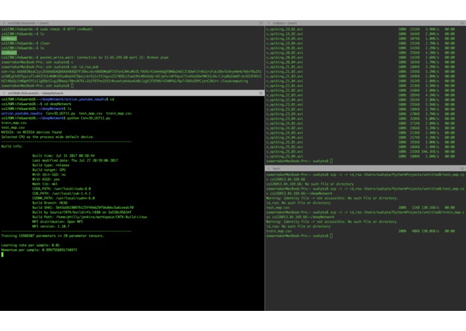Image resolution: width=466 pixels, height=331 pixels.
Task: Close the avi transfer list bash pane
Action: [x=268, y=23]
